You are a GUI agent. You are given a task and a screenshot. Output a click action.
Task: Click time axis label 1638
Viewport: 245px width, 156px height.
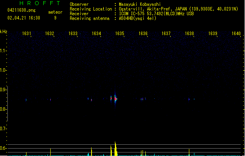[189, 34]
